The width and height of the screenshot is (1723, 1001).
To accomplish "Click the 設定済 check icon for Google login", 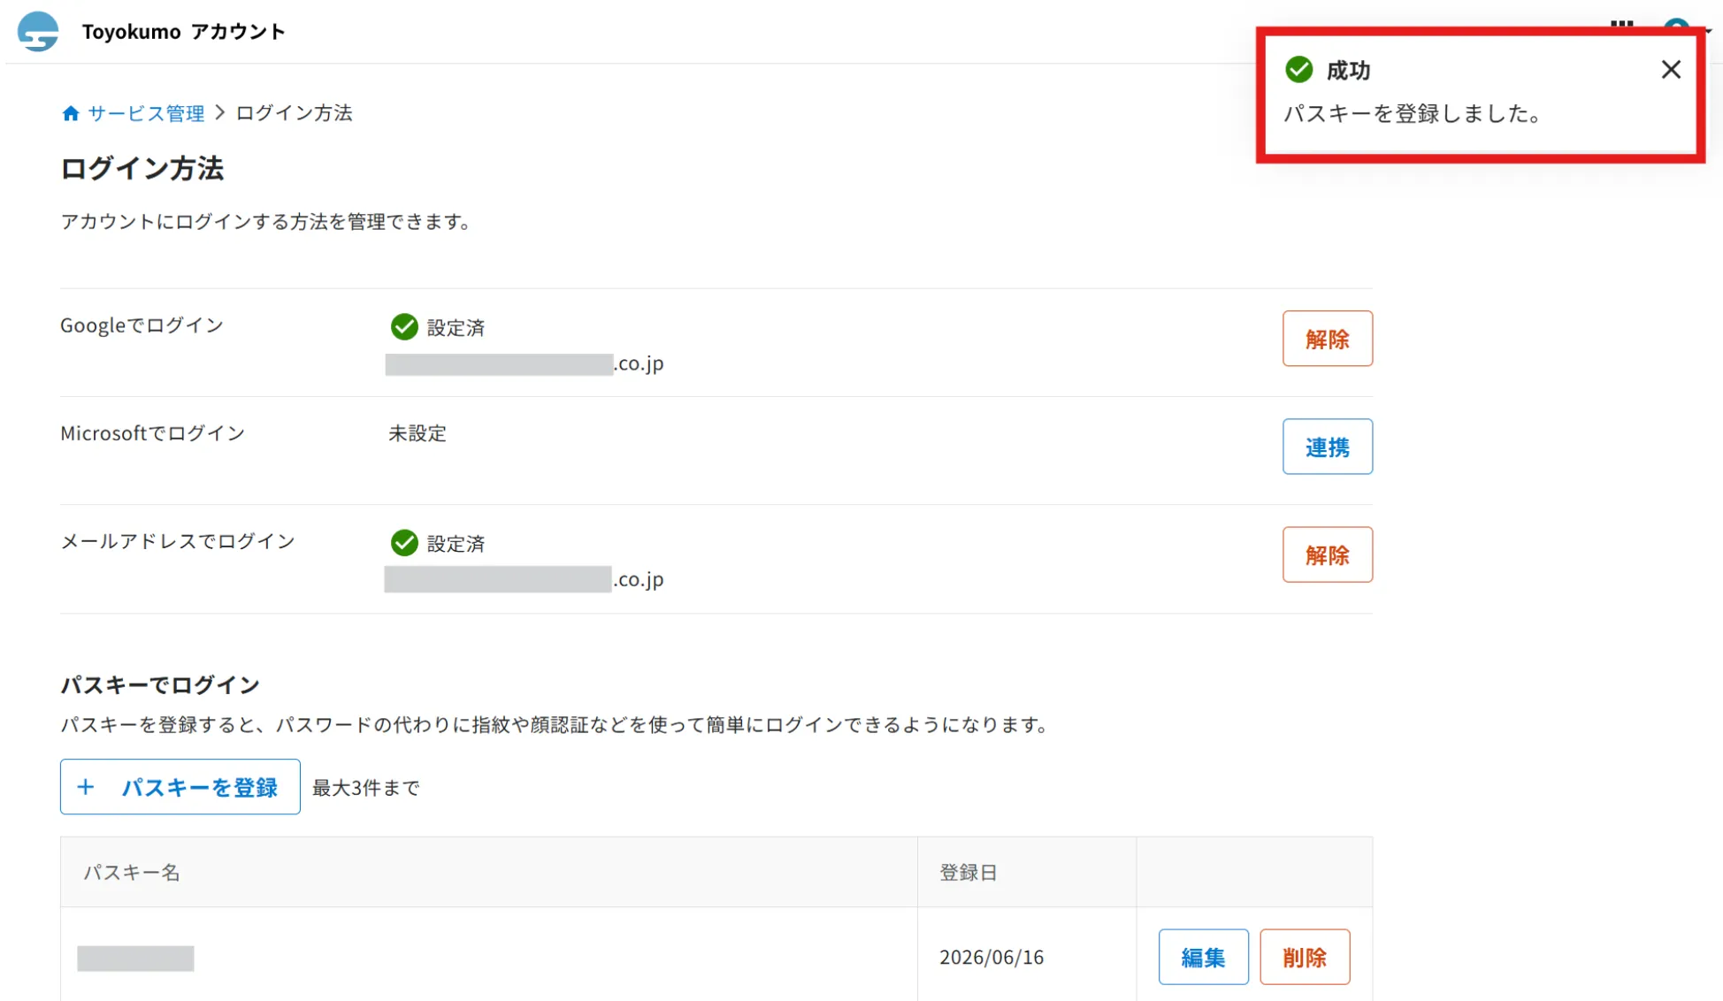I will pyautogui.click(x=404, y=326).
